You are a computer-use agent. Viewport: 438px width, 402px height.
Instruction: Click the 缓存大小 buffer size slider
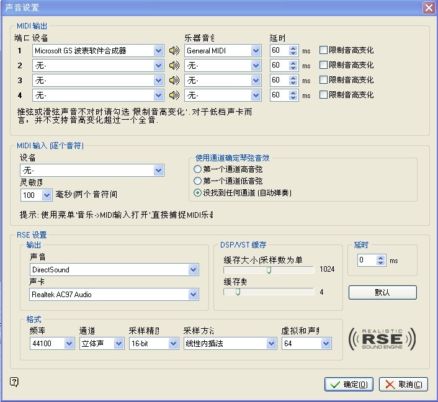(269, 270)
